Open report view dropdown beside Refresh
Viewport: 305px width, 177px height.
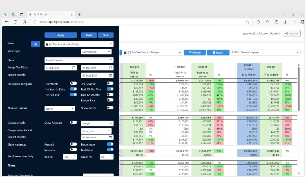(x=153, y=53)
